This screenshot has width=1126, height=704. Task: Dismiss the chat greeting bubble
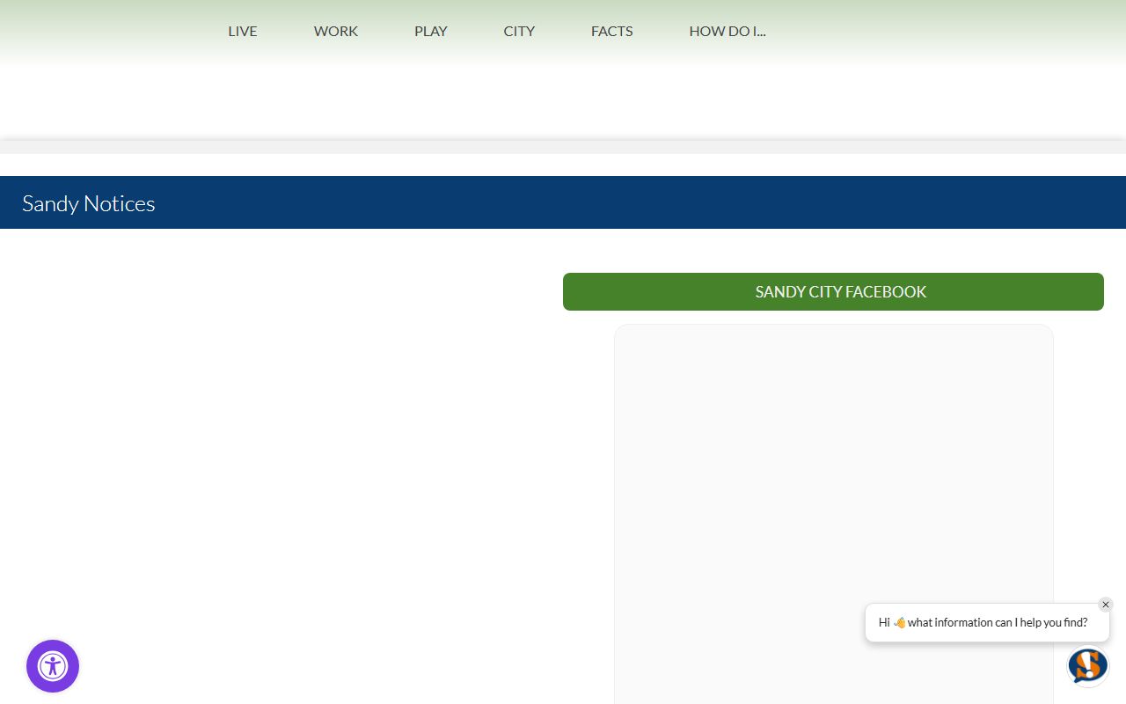[x=1106, y=605]
